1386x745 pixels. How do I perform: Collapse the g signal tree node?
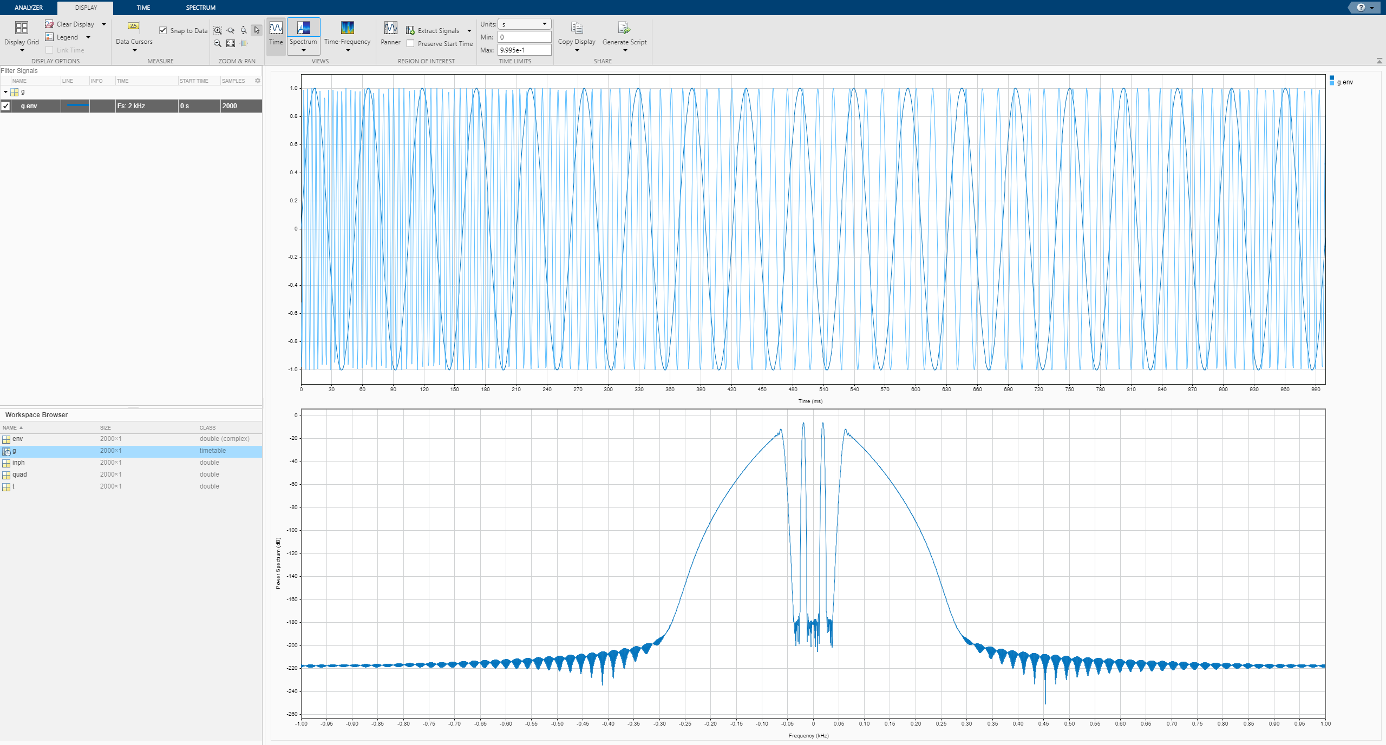5,92
